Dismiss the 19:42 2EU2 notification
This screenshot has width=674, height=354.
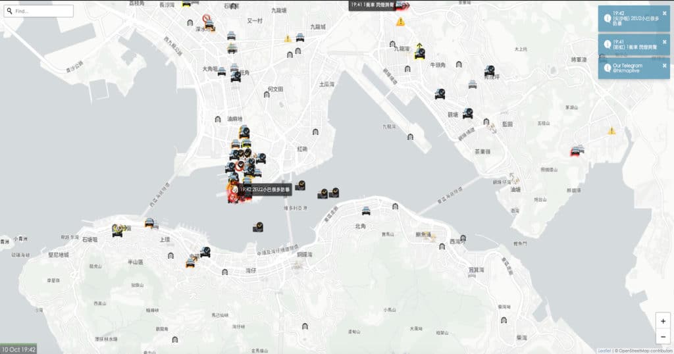[664, 13]
